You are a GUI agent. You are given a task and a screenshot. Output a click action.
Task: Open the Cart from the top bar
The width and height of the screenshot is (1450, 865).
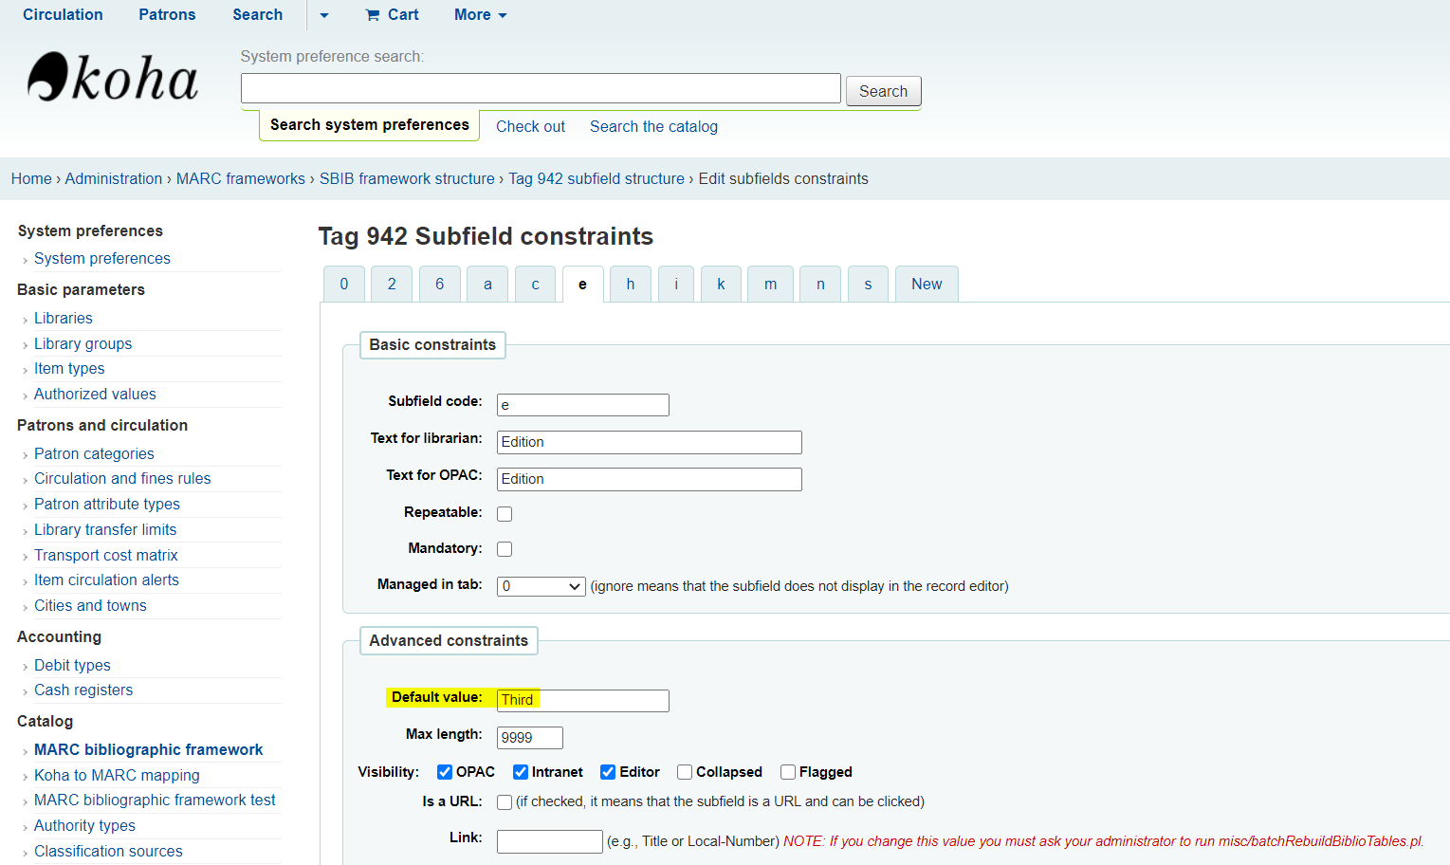(392, 14)
